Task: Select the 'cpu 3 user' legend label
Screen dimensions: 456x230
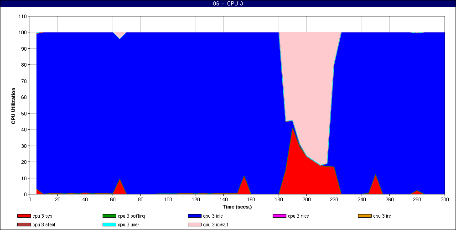Action: tap(129, 225)
